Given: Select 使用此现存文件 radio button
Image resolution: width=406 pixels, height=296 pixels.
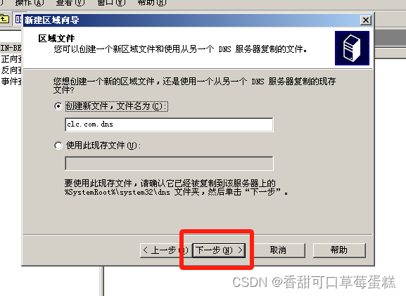Looking at the screenshot, I should [58, 146].
